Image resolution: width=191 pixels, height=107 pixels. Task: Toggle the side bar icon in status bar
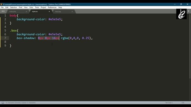3,103
